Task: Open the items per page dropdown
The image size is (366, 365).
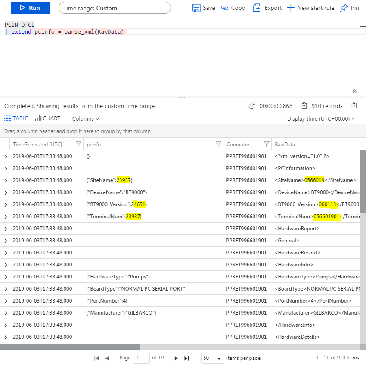Action: point(213,358)
